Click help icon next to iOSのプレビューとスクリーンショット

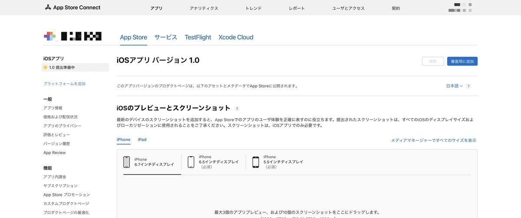click(x=237, y=109)
